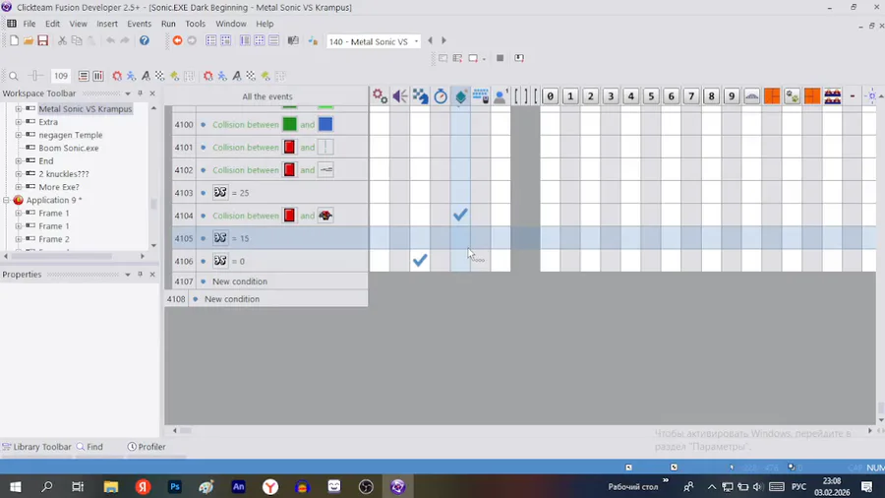Toggle the checkmark action in row 4106
885x498 pixels.
pyautogui.click(x=420, y=260)
